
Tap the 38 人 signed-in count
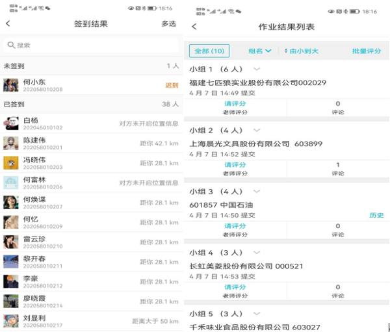170,104
